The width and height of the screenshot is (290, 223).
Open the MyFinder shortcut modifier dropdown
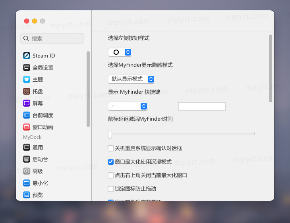tap(128, 106)
